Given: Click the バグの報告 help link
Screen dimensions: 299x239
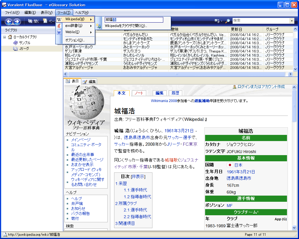Looking at the screenshot, I should pyautogui.click(x=80, y=213).
